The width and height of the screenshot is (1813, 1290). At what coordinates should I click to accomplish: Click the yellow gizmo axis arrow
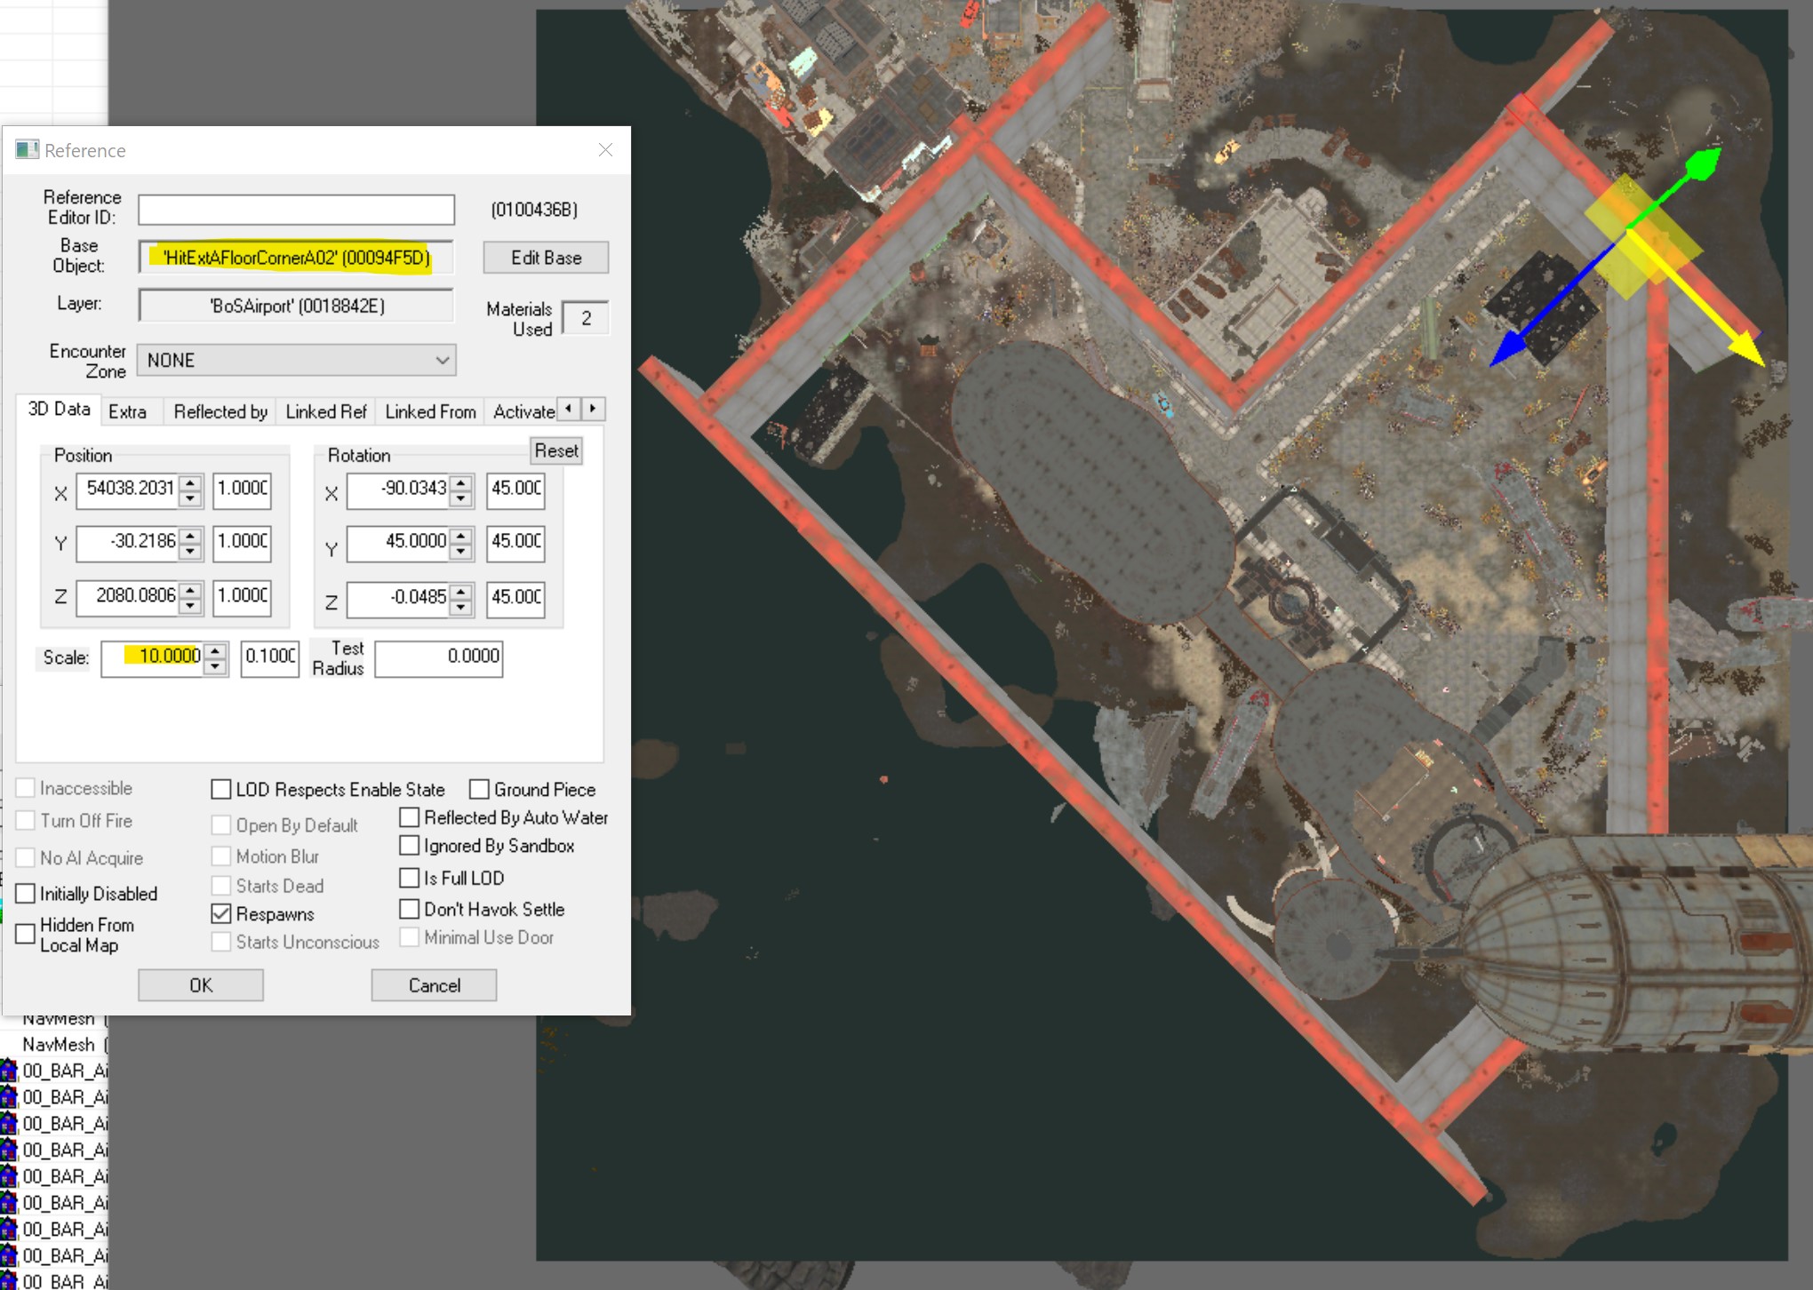click(x=1745, y=347)
